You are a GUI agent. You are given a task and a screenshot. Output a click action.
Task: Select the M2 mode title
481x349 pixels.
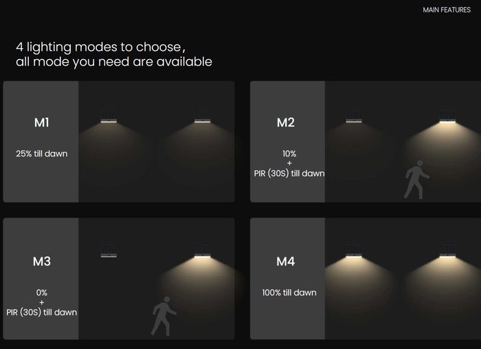click(x=286, y=123)
